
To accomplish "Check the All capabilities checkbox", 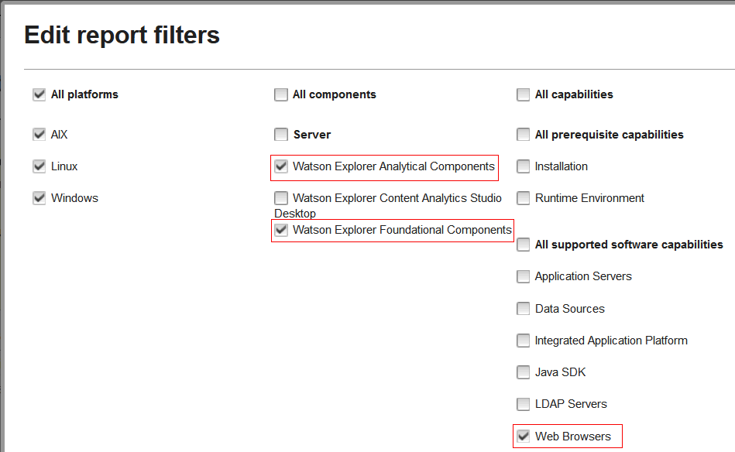I will tap(523, 94).
